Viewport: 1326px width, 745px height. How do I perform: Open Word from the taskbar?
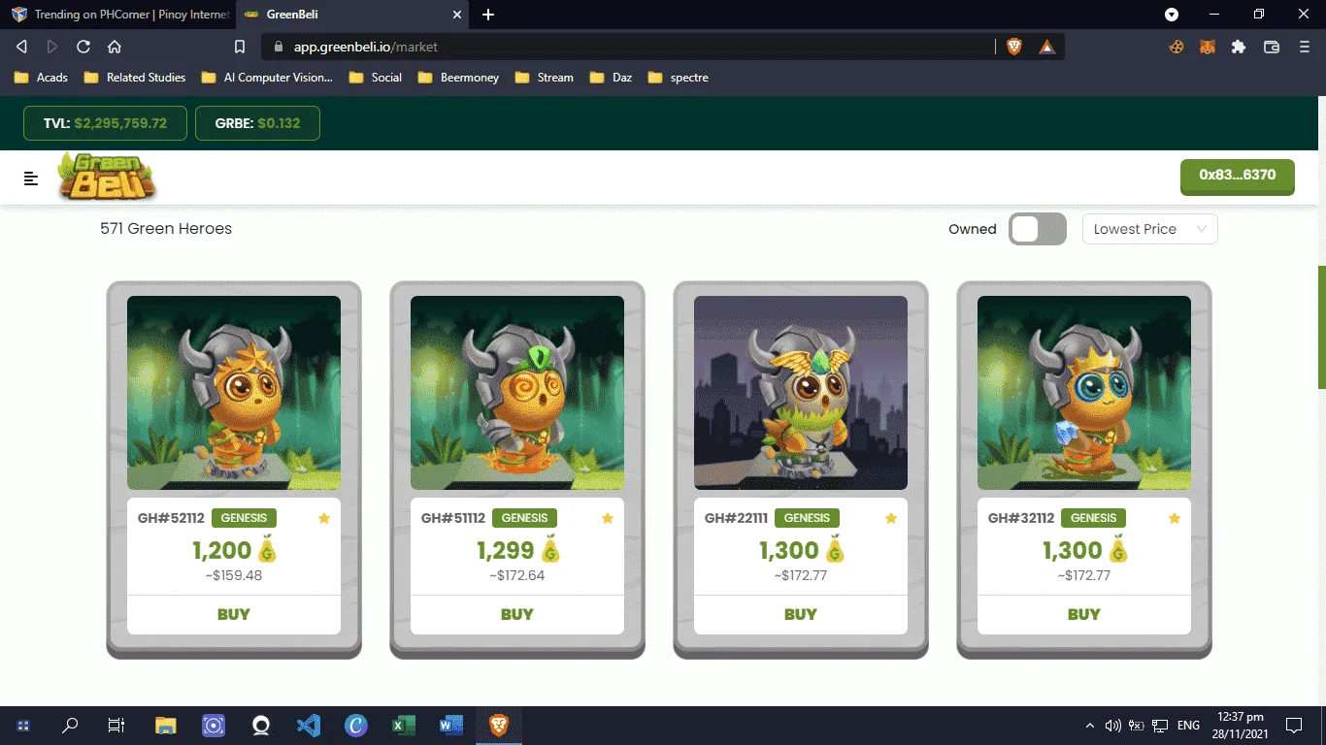[451, 725]
